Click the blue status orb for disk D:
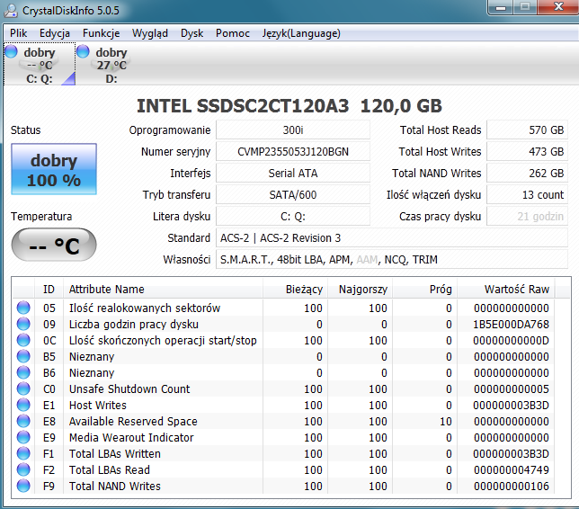Viewport: 579px width, 509px height. [x=83, y=51]
